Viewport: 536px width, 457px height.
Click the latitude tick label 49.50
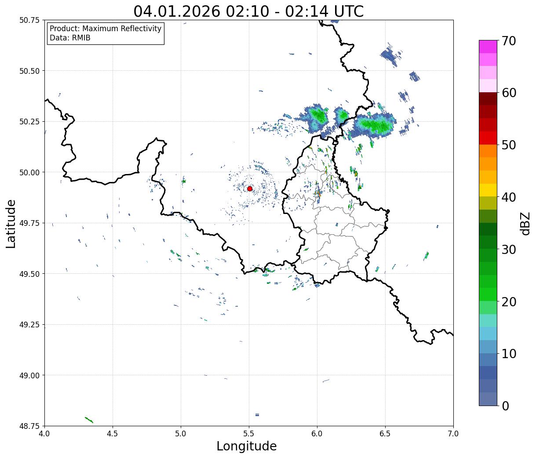click(x=29, y=274)
